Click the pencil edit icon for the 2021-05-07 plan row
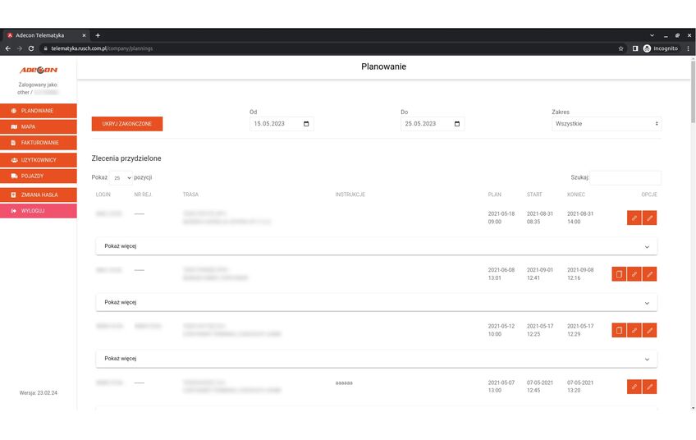 [649, 387]
